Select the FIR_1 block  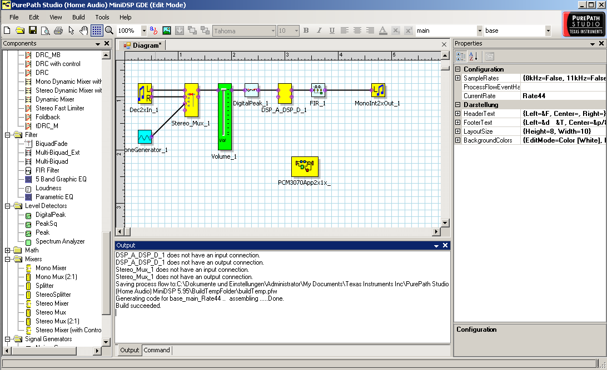(318, 90)
